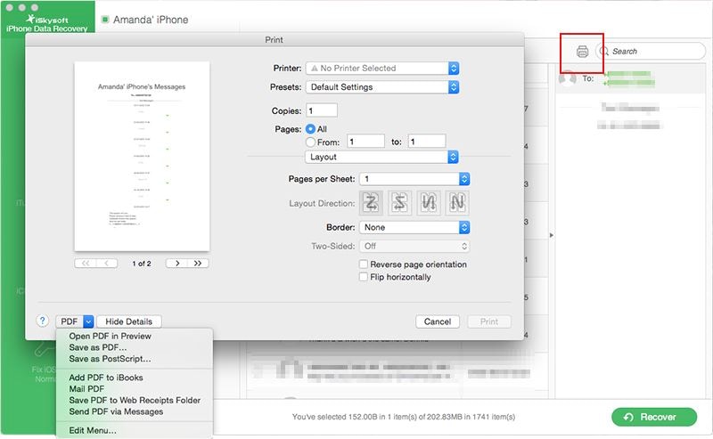
Task: Toggle the PDF dropdown arrow button
Action: click(x=88, y=321)
